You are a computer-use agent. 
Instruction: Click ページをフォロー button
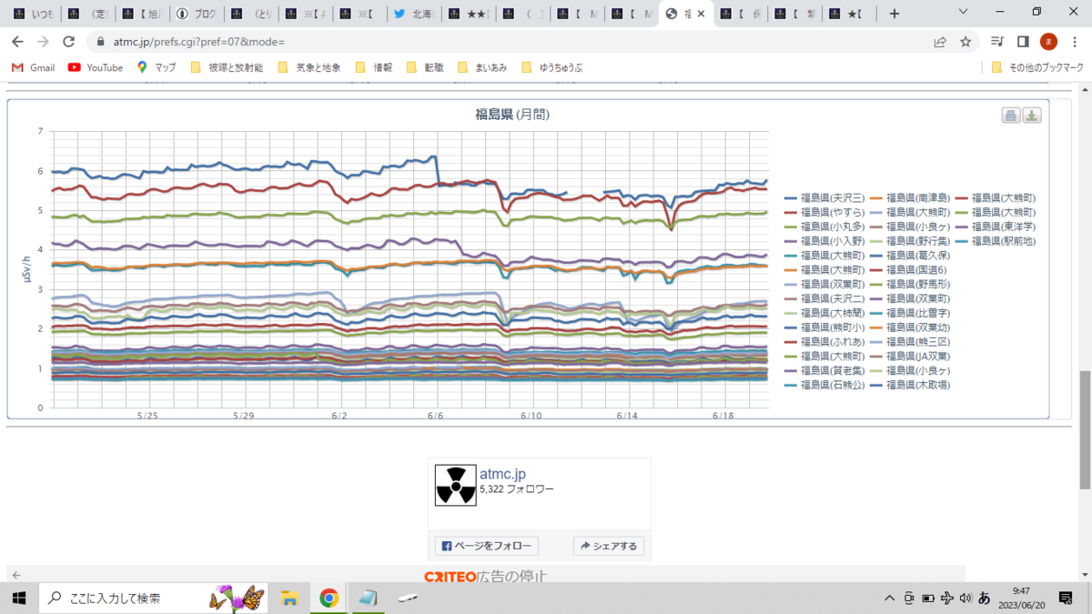point(487,546)
